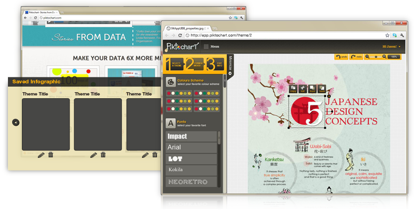The height and width of the screenshot is (217, 414).
Task: Go to step 1 Select a Theme
Action: tap(174, 64)
